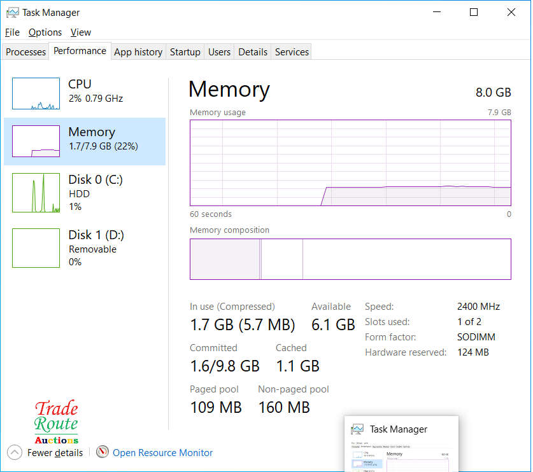Screen dimensions: 533x472
Task: Collapse view with Fewer details arrow
Action: click(x=15, y=452)
